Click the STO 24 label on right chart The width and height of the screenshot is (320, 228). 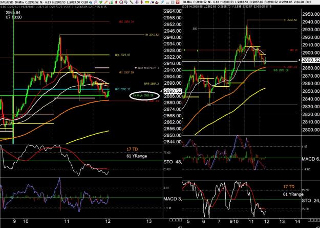(311, 200)
